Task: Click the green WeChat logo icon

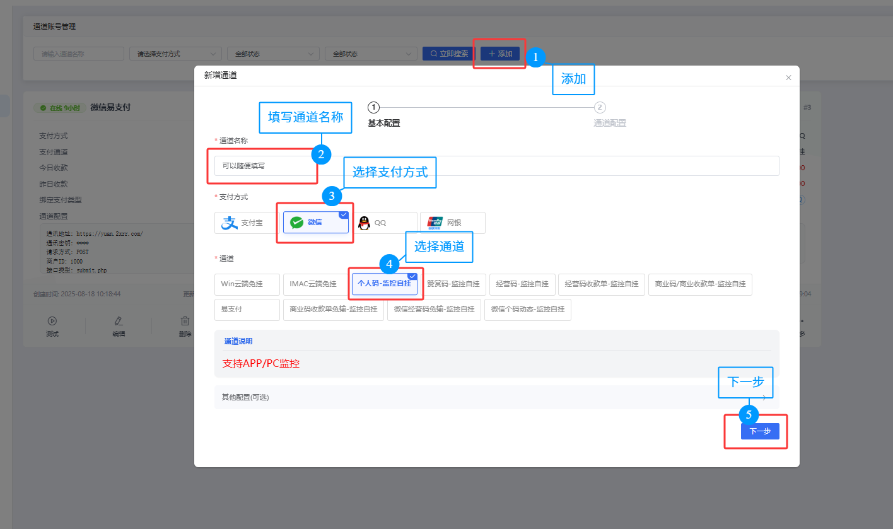Action: pos(296,223)
